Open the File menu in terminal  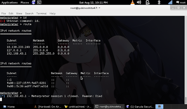pos(4,14)
